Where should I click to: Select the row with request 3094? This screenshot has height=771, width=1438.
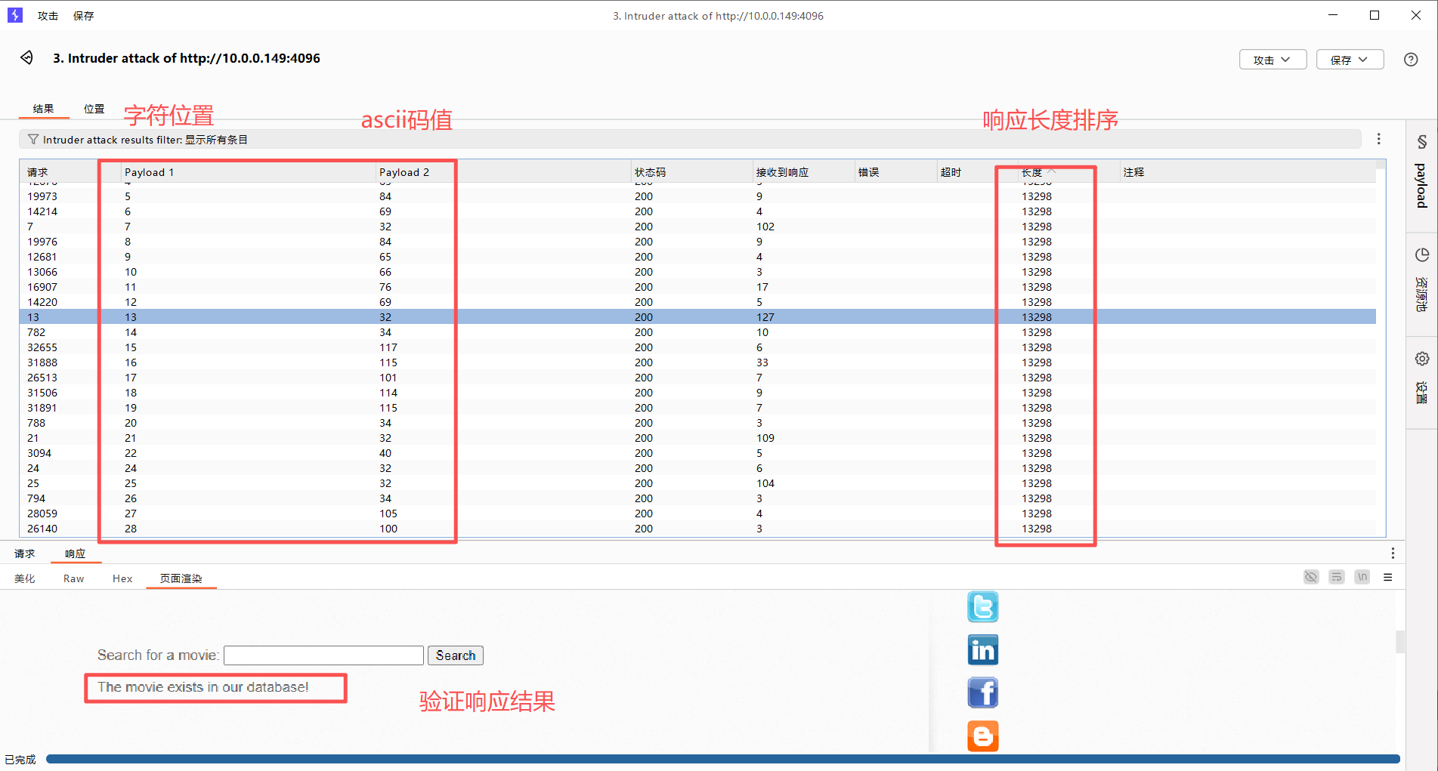coord(697,453)
